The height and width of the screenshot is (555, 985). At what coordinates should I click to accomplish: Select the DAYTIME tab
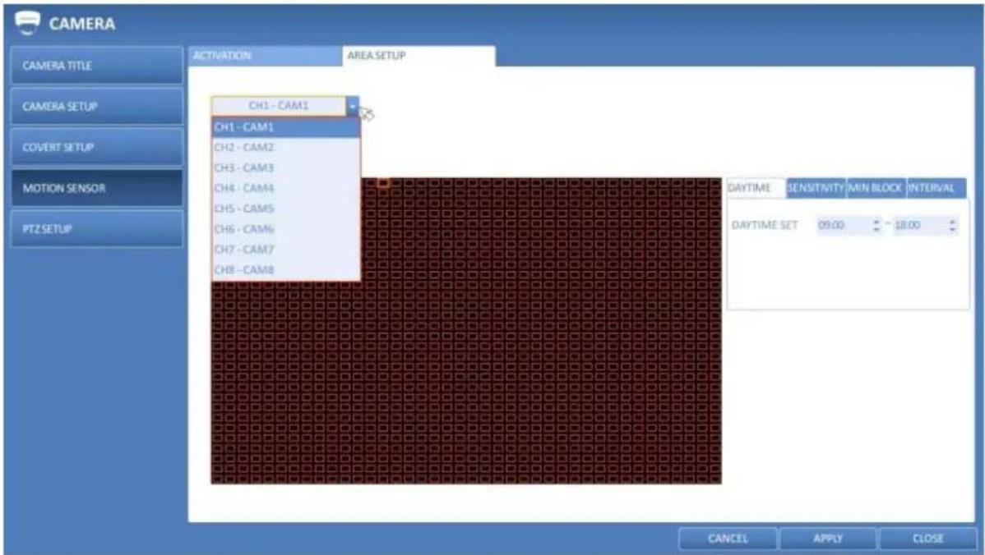click(756, 187)
